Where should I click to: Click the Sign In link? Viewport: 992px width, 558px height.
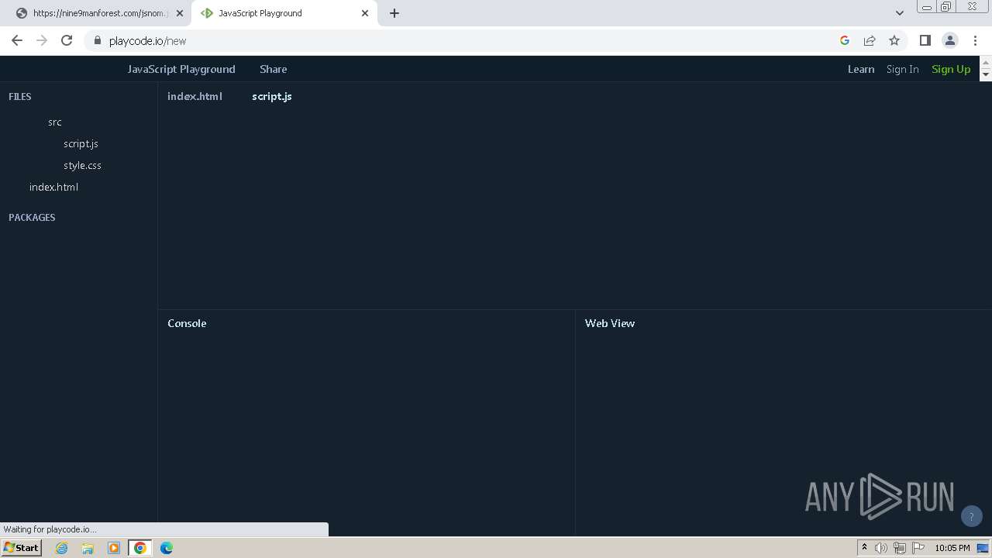pos(903,69)
